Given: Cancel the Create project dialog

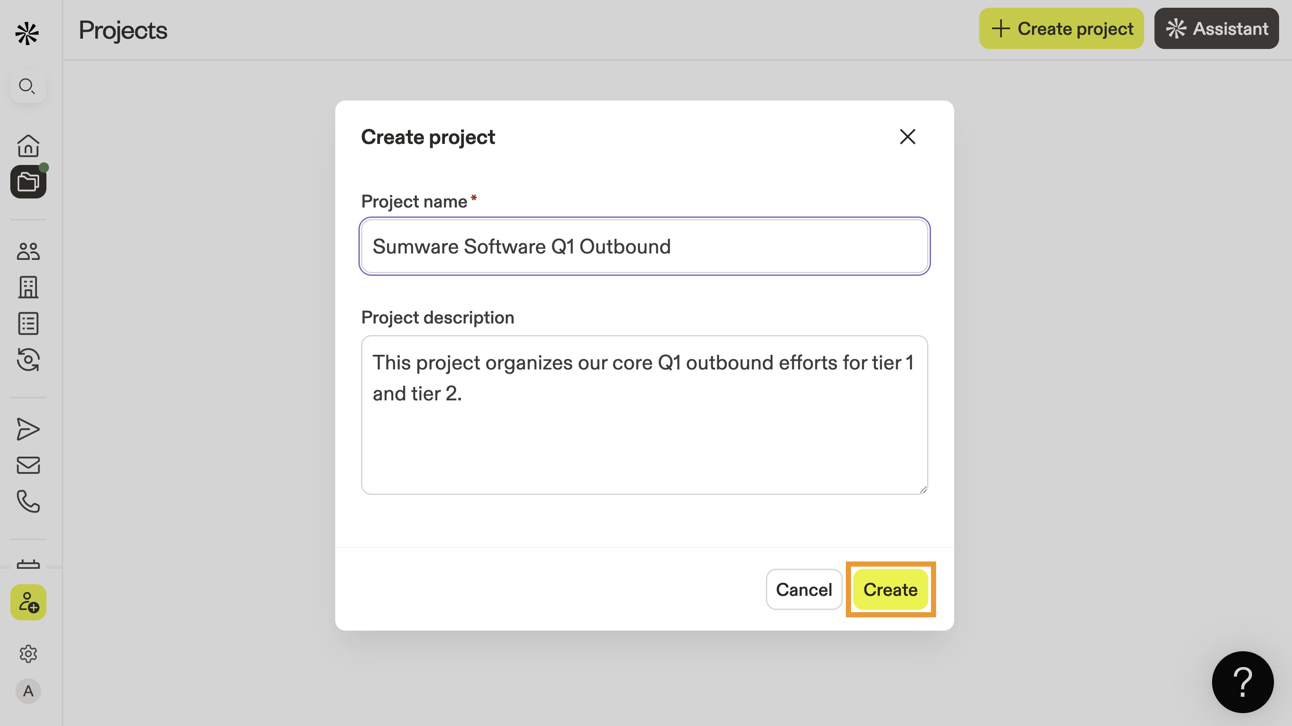Looking at the screenshot, I should (x=803, y=590).
